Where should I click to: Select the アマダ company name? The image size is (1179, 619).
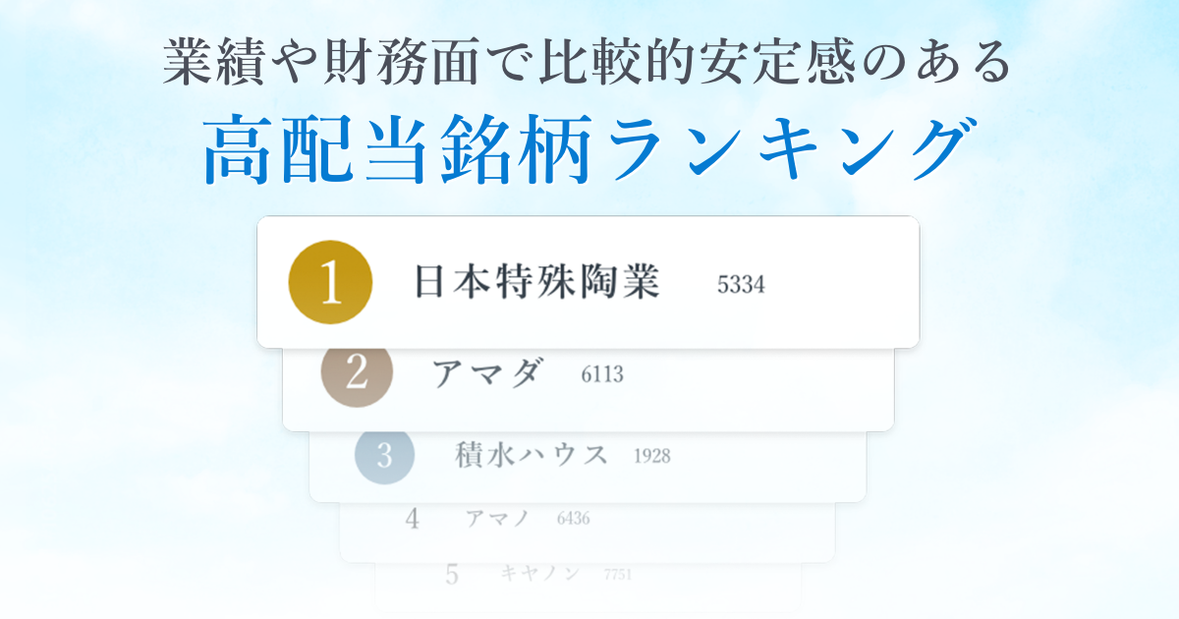(x=487, y=372)
